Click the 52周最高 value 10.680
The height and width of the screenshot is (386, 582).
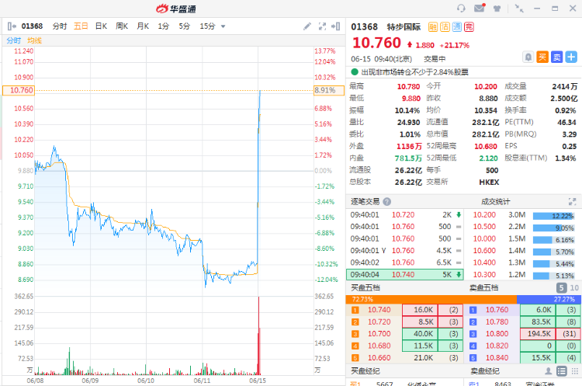tap(486, 146)
